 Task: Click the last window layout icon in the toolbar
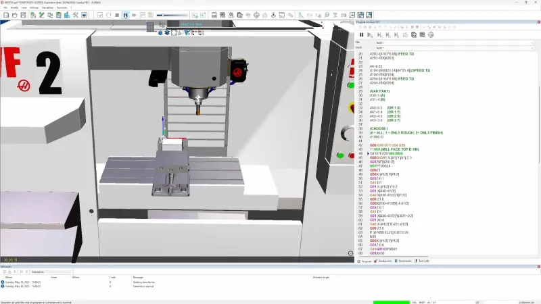coord(369,15)
